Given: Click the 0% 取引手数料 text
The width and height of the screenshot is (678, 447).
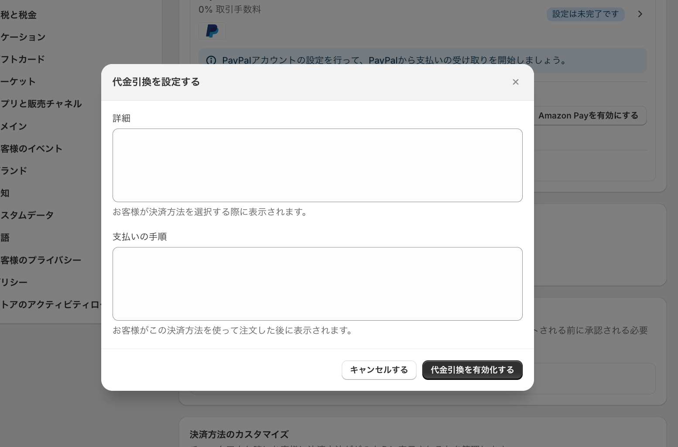Looking at the screenshot, I should (x=229, y=9).
